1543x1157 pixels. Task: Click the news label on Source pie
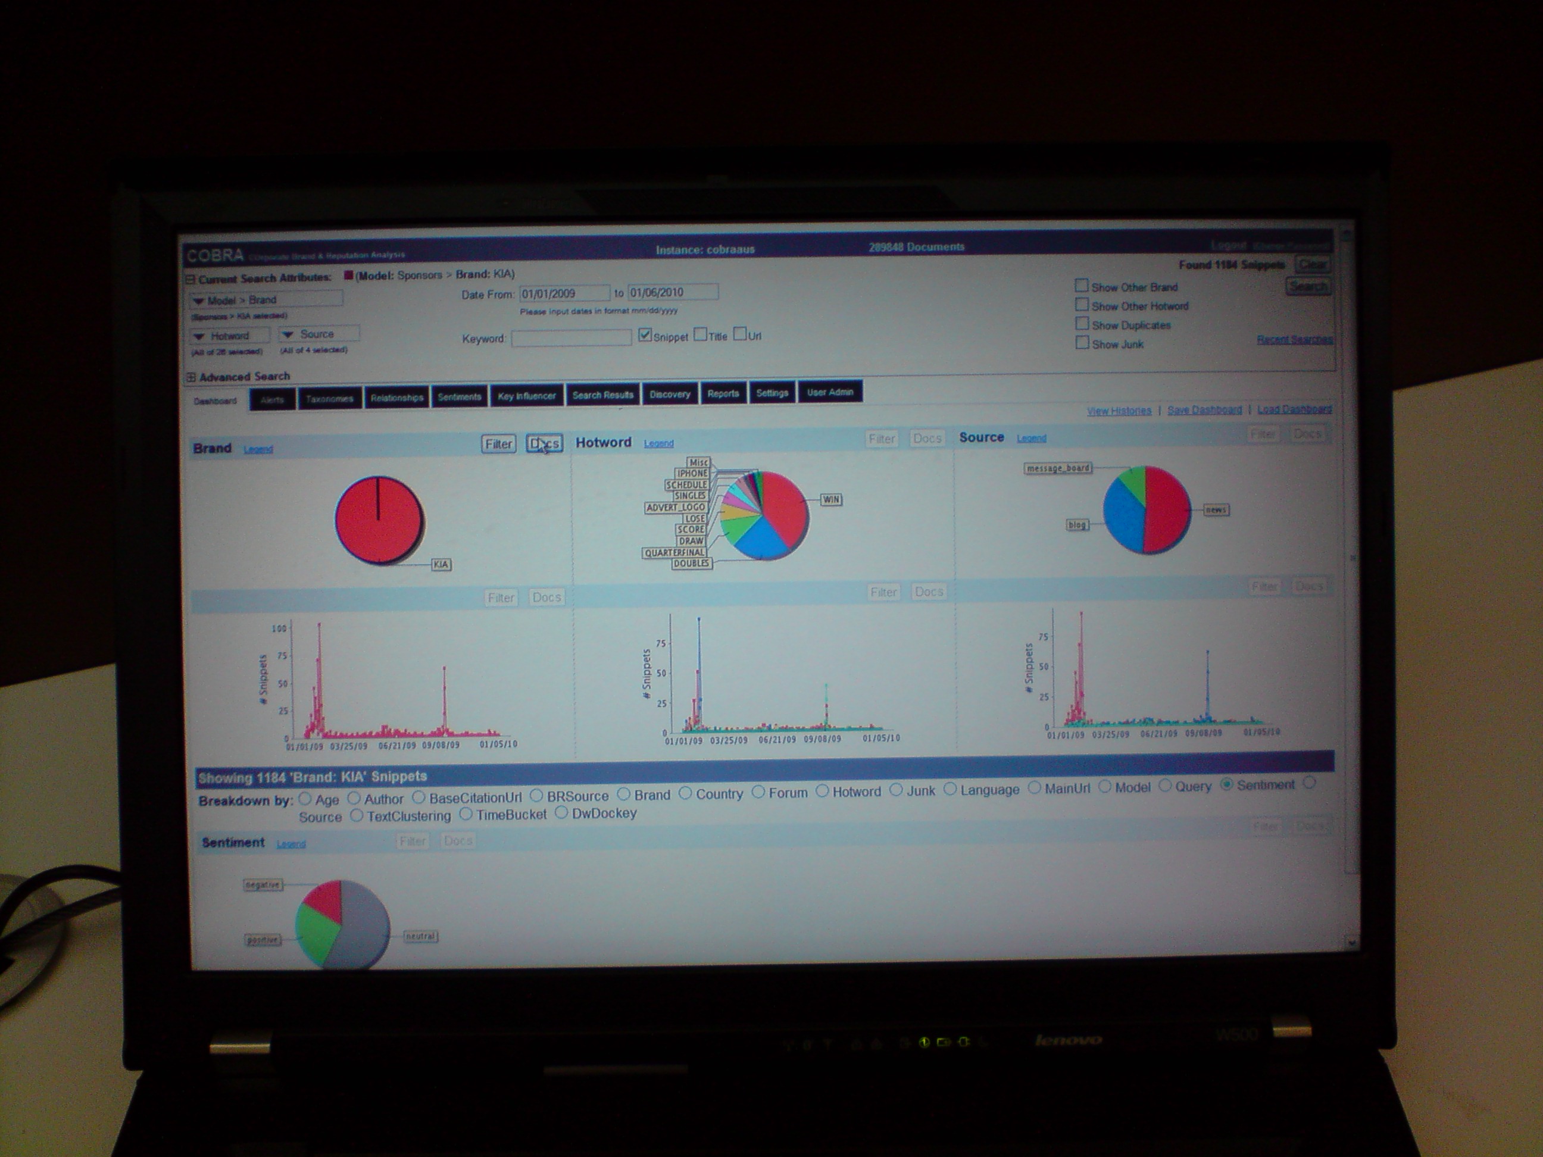1216,510
